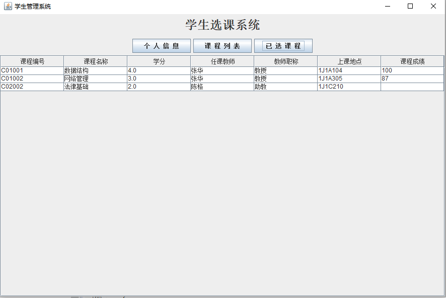Click the 法律基础 course name cell
The height and width of the screenshot is (298, 446).
click(96, 87)
